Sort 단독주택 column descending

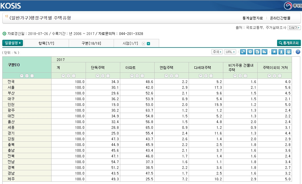click(x=103, y=76)
